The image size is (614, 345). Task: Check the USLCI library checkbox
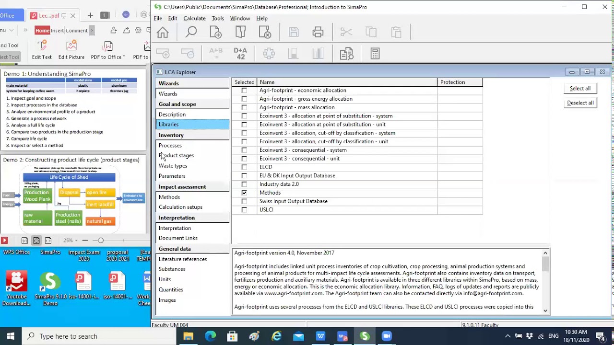point(244,210)
